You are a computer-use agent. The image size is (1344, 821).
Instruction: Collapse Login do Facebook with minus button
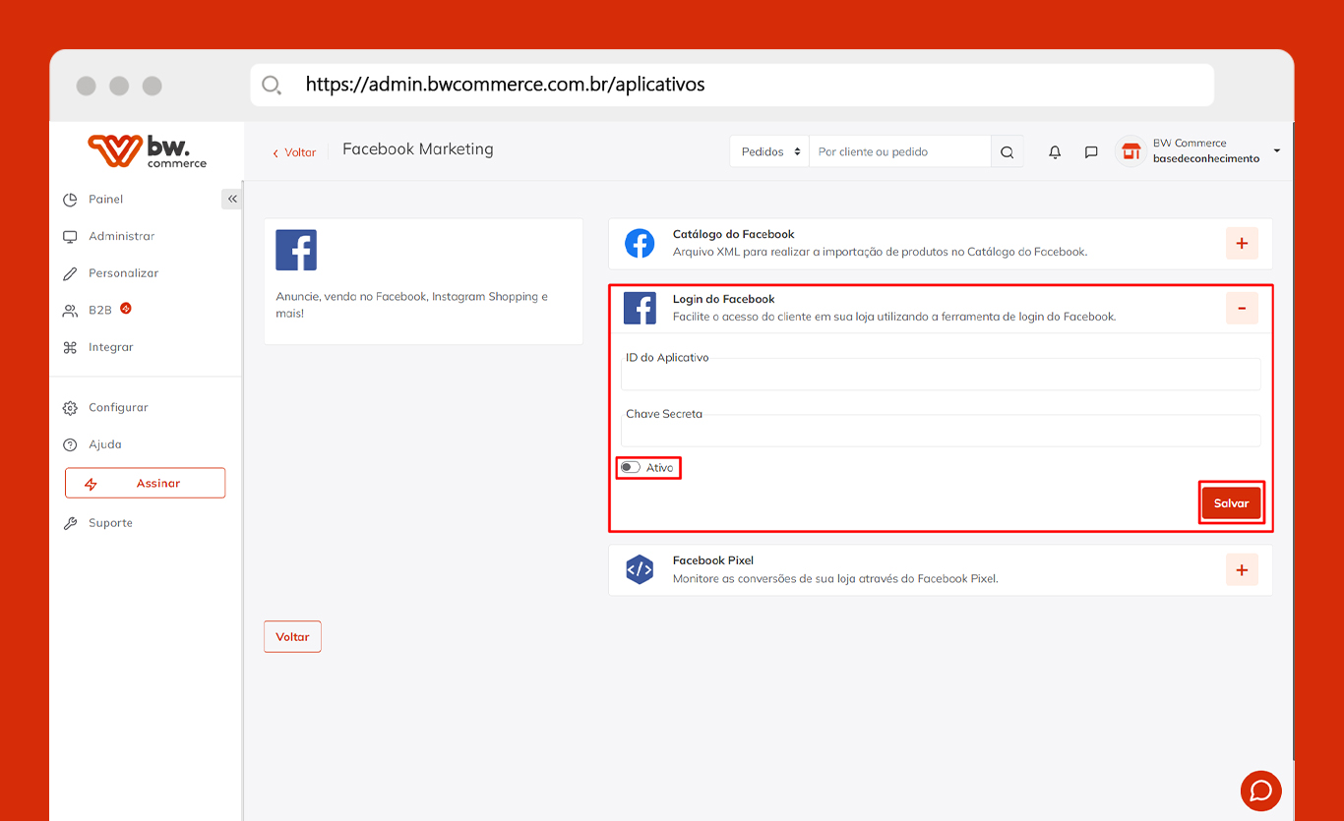coord(1242,308)
